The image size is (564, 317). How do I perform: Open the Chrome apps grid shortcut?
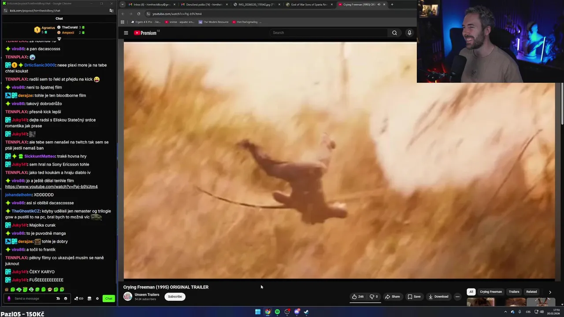click(122, 22)
